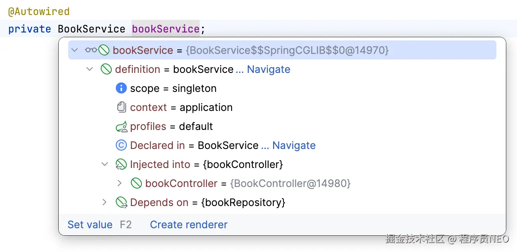
Task: Click the Set value action
Action: point(90,225)
